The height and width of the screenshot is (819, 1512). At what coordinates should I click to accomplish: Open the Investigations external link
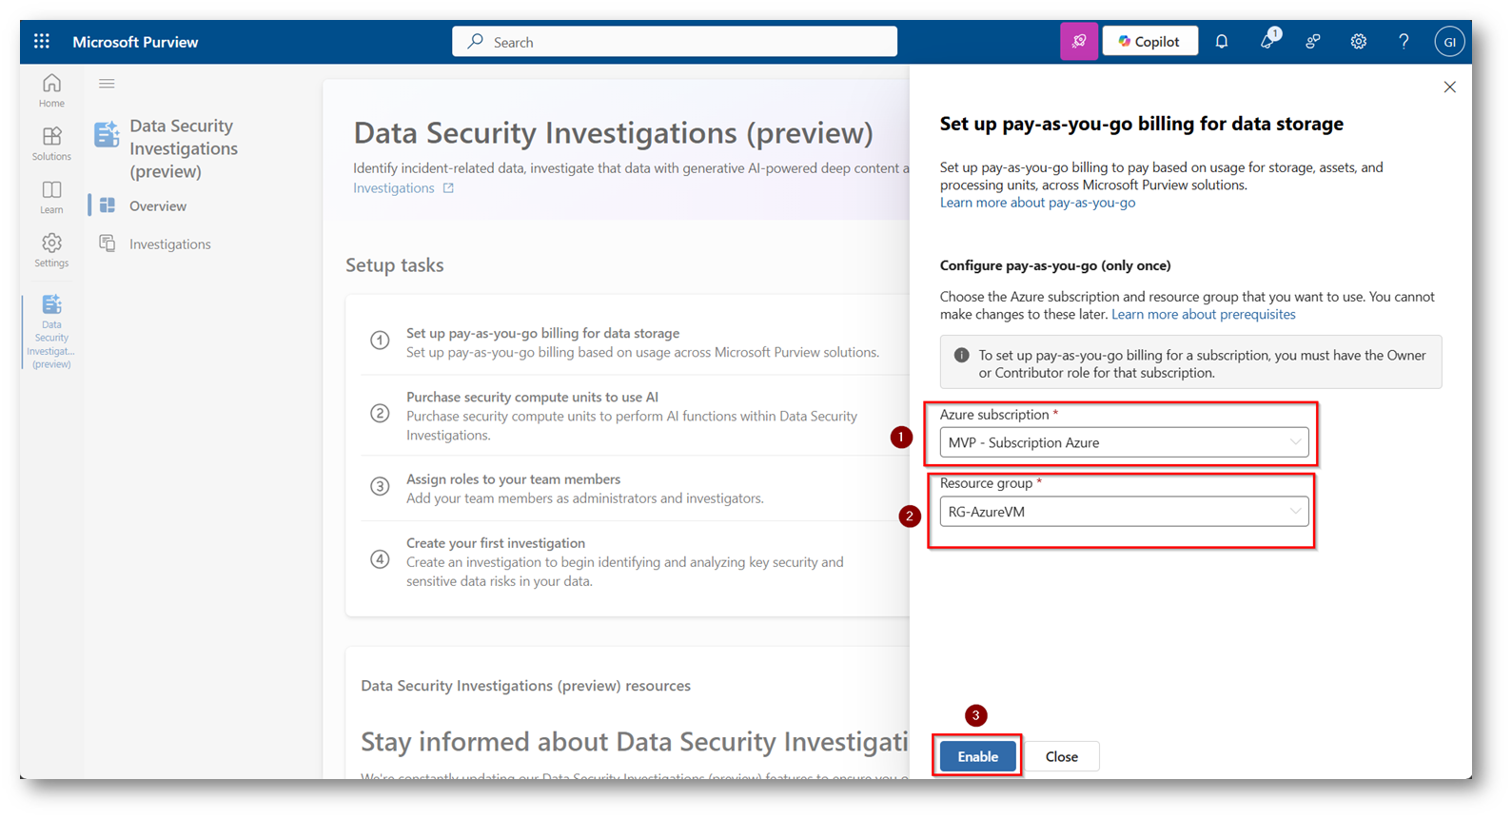403,188
